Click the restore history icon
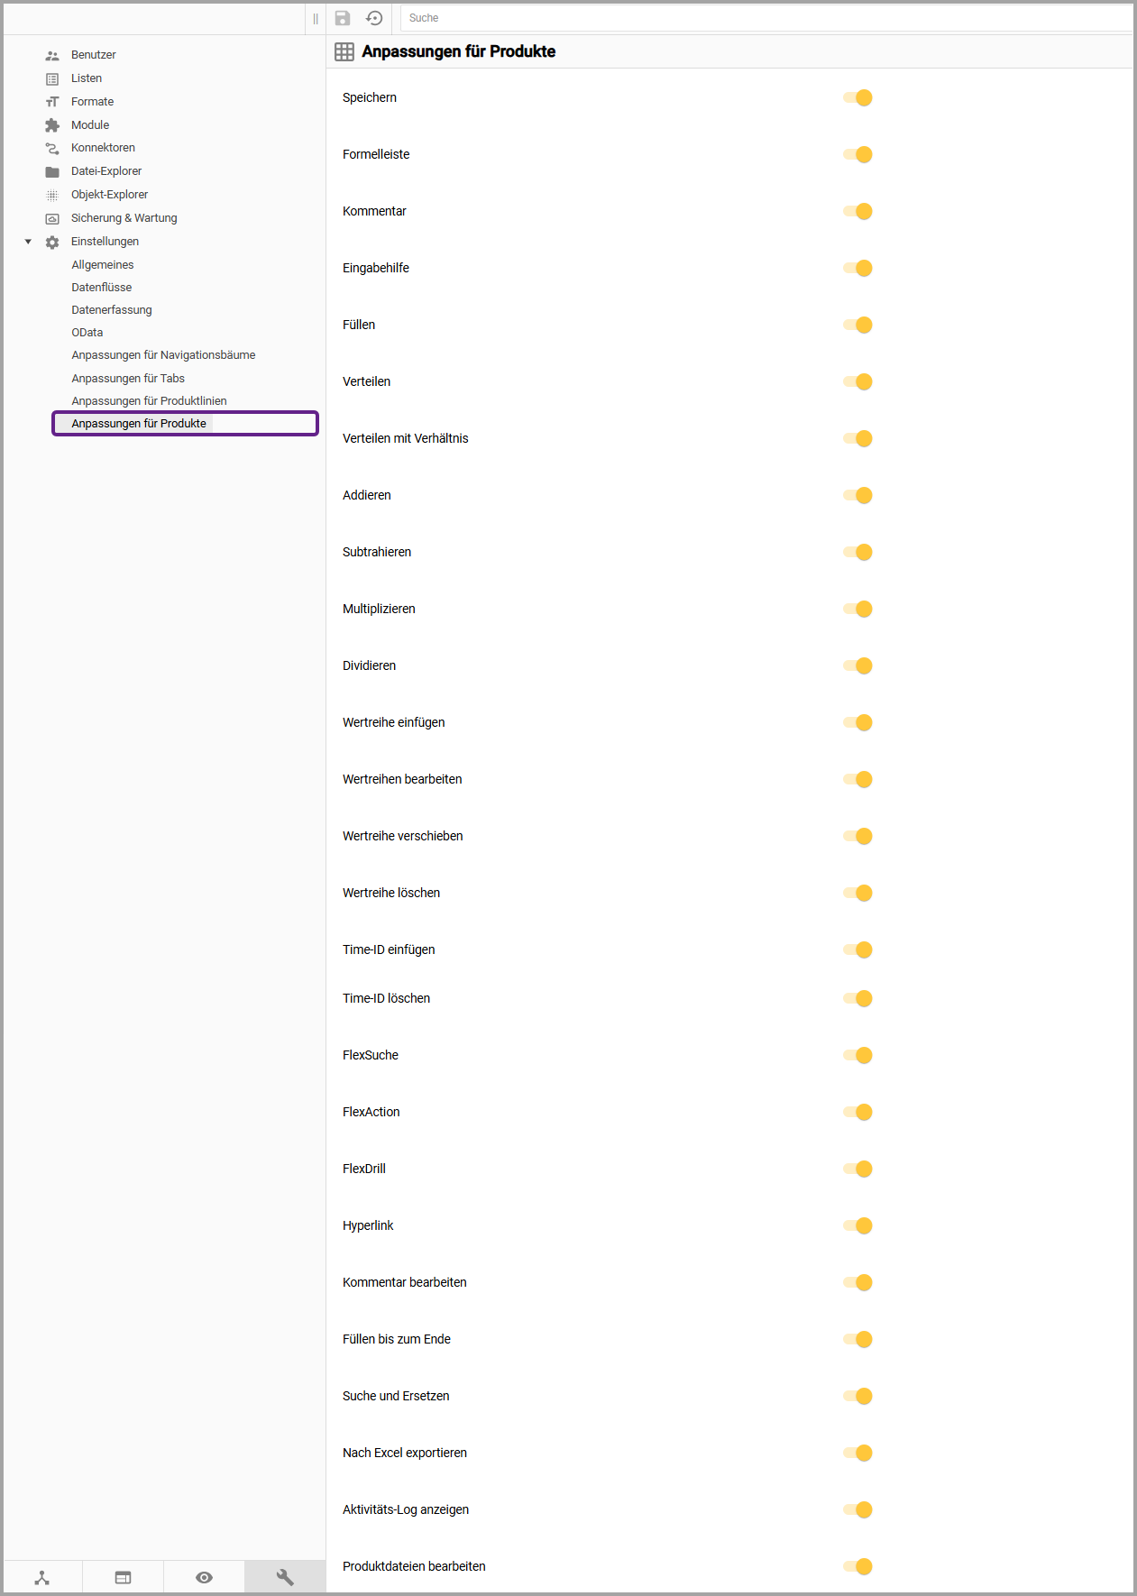 pos(374,18)
